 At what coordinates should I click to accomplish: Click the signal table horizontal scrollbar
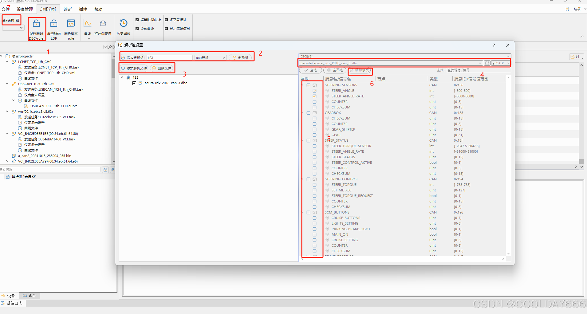[x=403, y=259]
